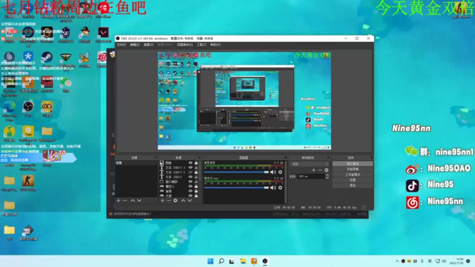The image size is (475, 267).
Task: Toggle lock on 文本 (GDI+) 2 source
Action: point(196,172)
